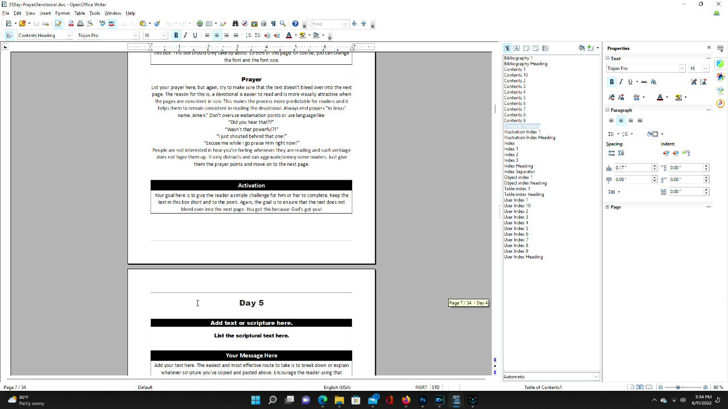
Task: Show Frame Styles in the Styles panel
Action: (x=526, y=48)
